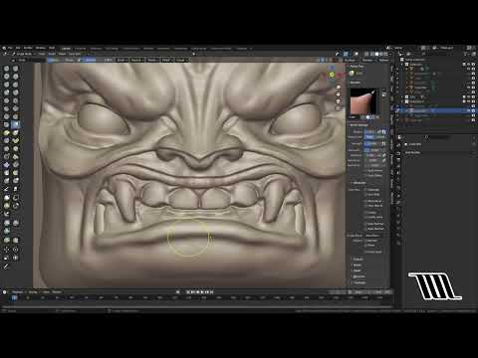478x358 pixels.
Task: Click the timeline play animation button
Action: pyautogui.click(x=201, y=292)
